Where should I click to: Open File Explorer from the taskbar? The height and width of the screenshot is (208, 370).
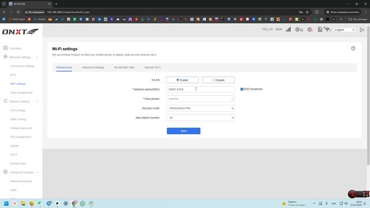[23, 203]
